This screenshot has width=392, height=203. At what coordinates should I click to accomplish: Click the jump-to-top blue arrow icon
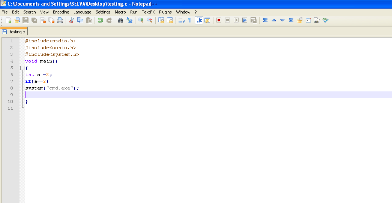click(x=265, y=20)
